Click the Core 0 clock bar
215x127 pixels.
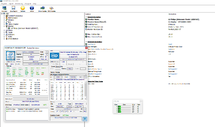point(124,106)
